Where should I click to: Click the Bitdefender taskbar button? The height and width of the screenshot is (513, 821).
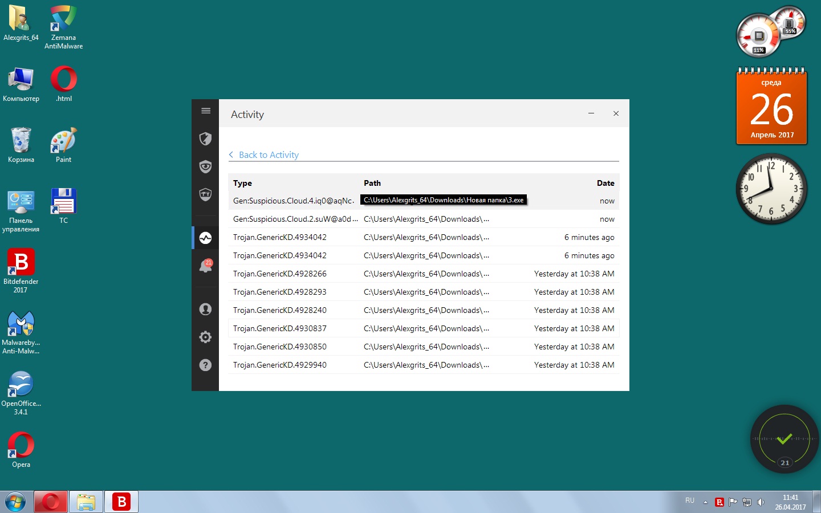pyautogui.click(x=121, y=502)
